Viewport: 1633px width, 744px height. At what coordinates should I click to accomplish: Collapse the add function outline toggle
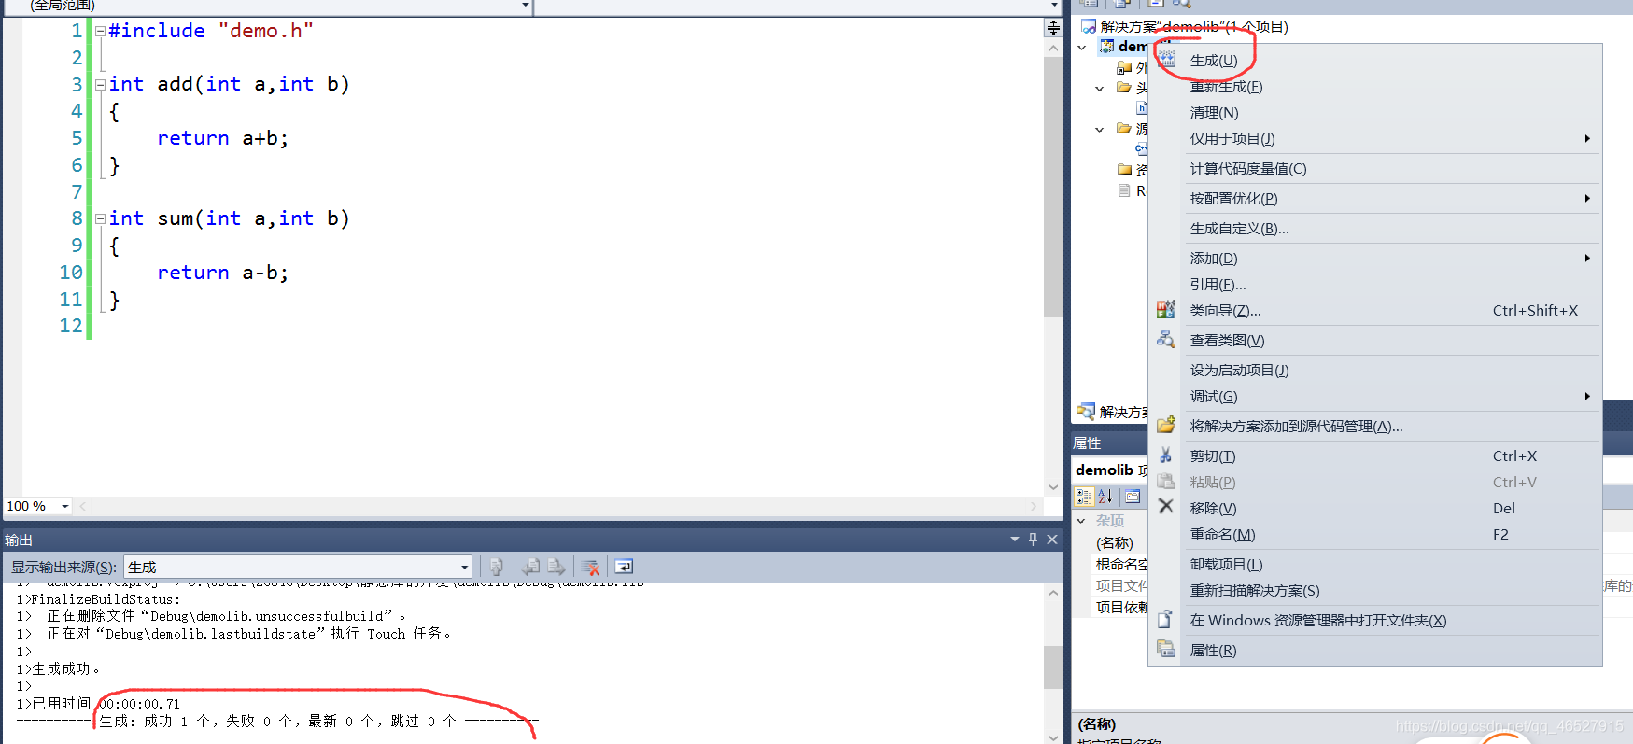(x=100, y=84)
